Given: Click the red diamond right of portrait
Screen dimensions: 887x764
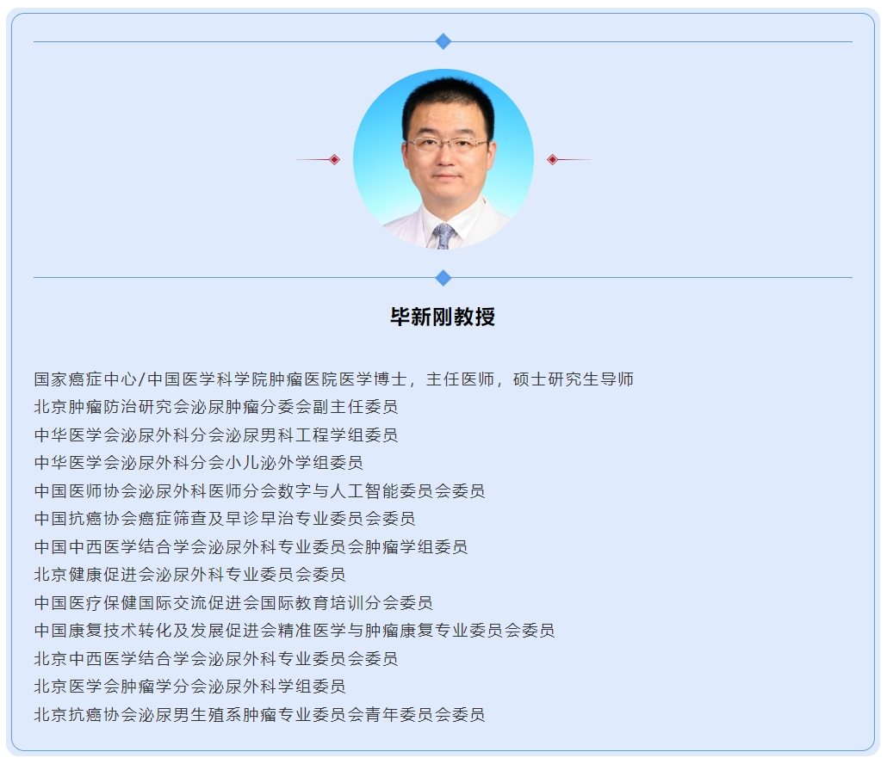Looking at the screenshot, I should (x=553, y=159).
